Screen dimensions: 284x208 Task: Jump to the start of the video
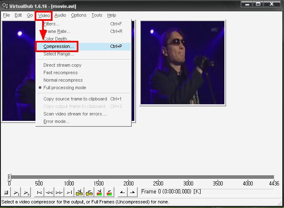click(x=39, y=192)
